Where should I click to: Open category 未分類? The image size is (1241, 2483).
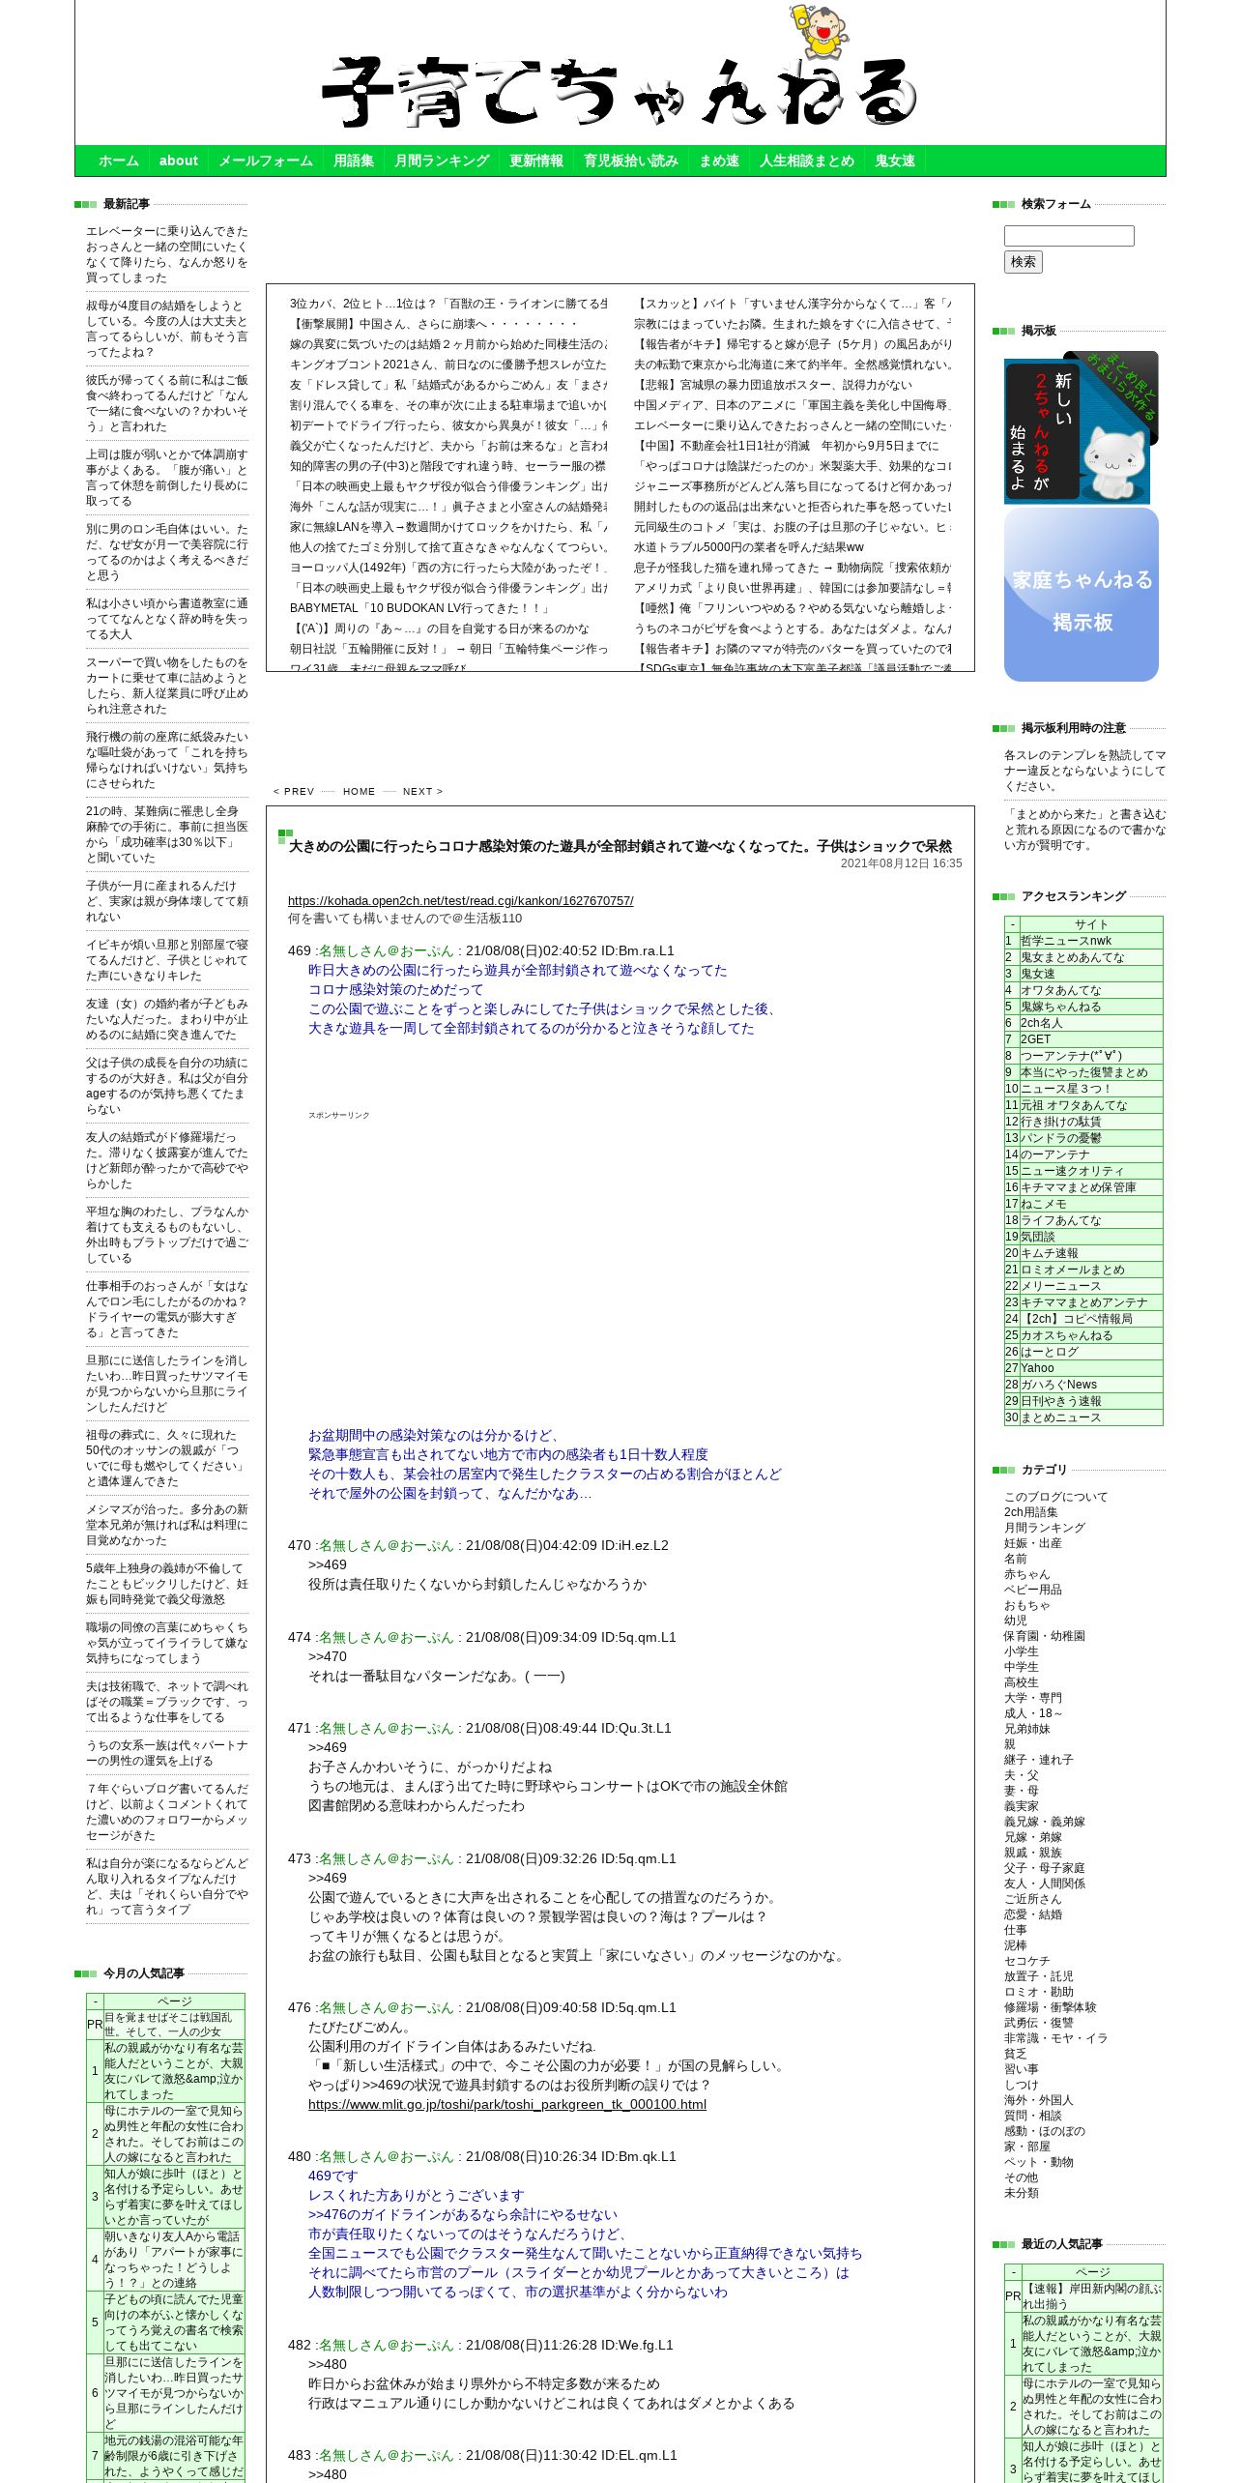1021,2193
